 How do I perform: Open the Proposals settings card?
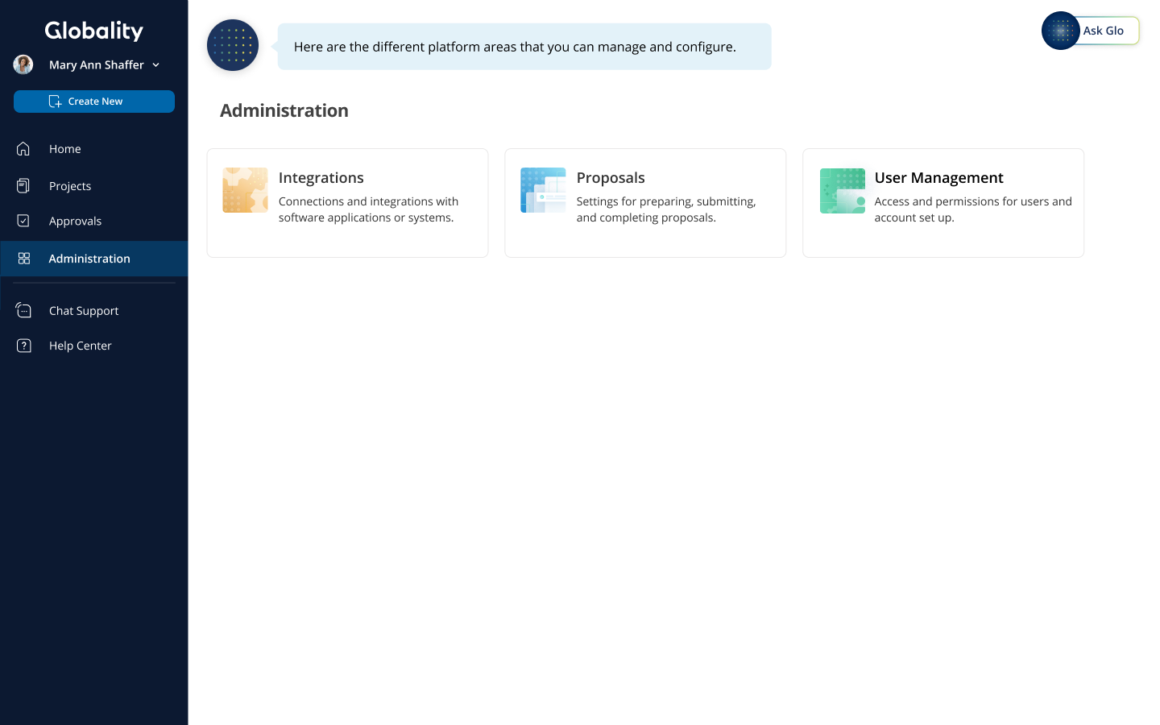tap(644, 202)
